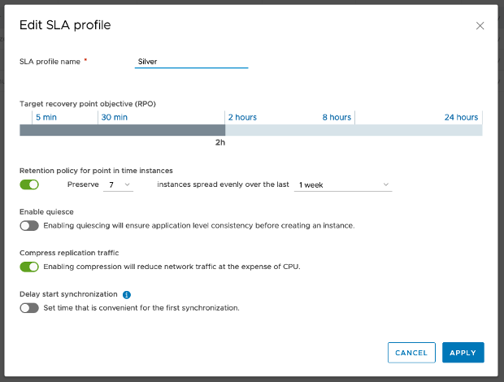The width and height of the screenshot is (504, 382).
Task: Set RPO to 8 hours mark
Action: coord(337,117)
